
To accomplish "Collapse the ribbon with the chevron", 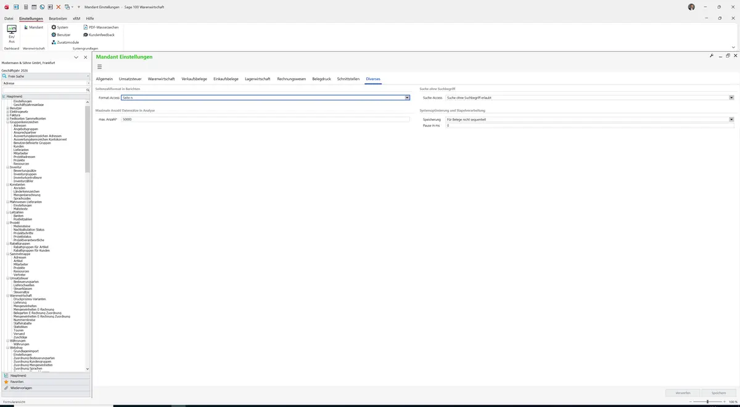I will pos(733,47).
